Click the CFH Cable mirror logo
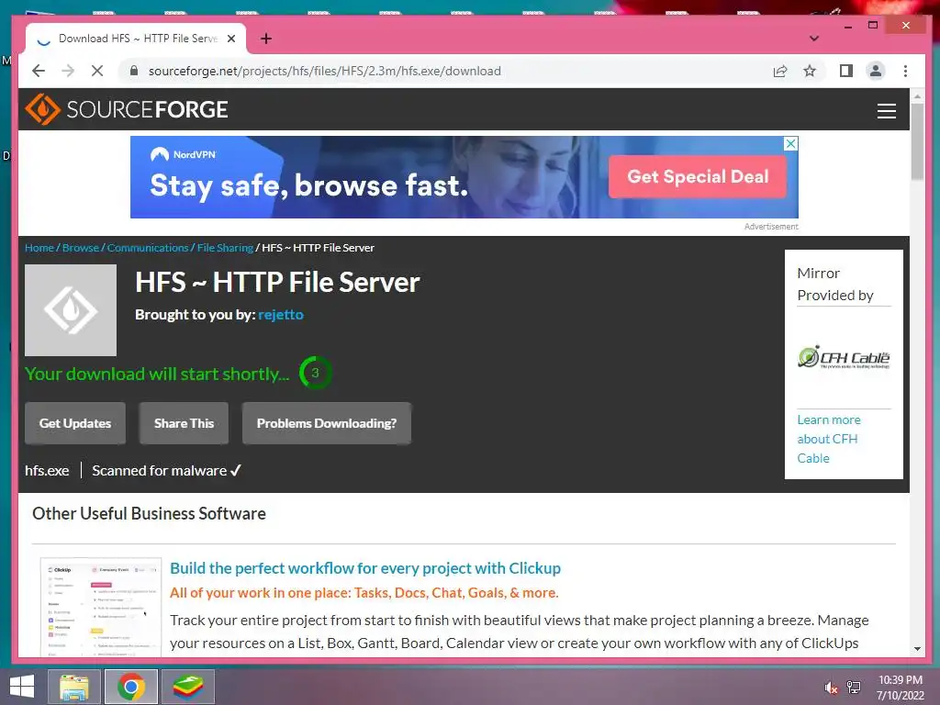This screenshot has height=705, width=940. [844, 357]
